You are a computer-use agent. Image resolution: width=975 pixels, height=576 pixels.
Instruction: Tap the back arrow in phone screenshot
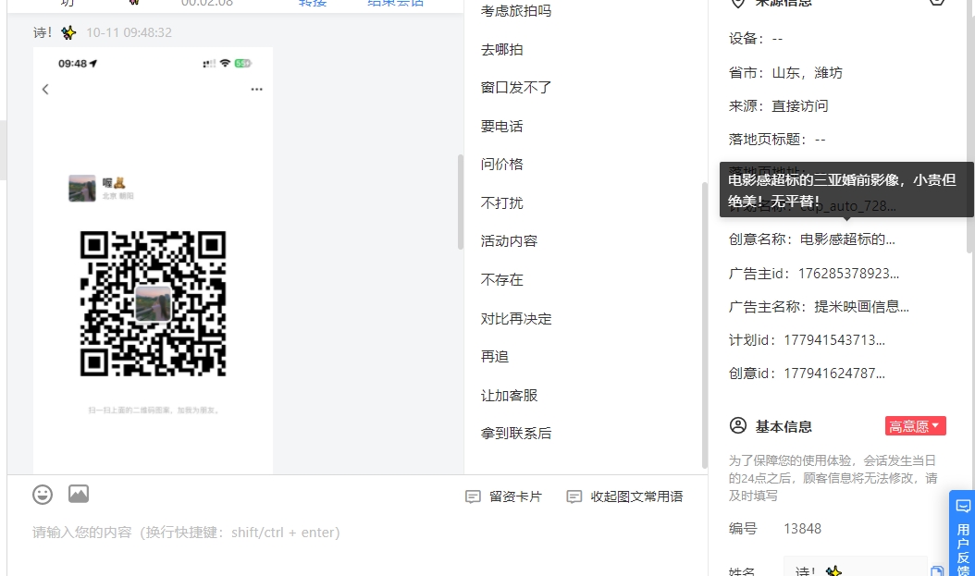pyautogui.click(x=45, y=90)
